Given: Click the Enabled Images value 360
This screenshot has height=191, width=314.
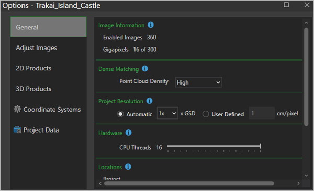Looking at the screenshot, I should [151, 38].
